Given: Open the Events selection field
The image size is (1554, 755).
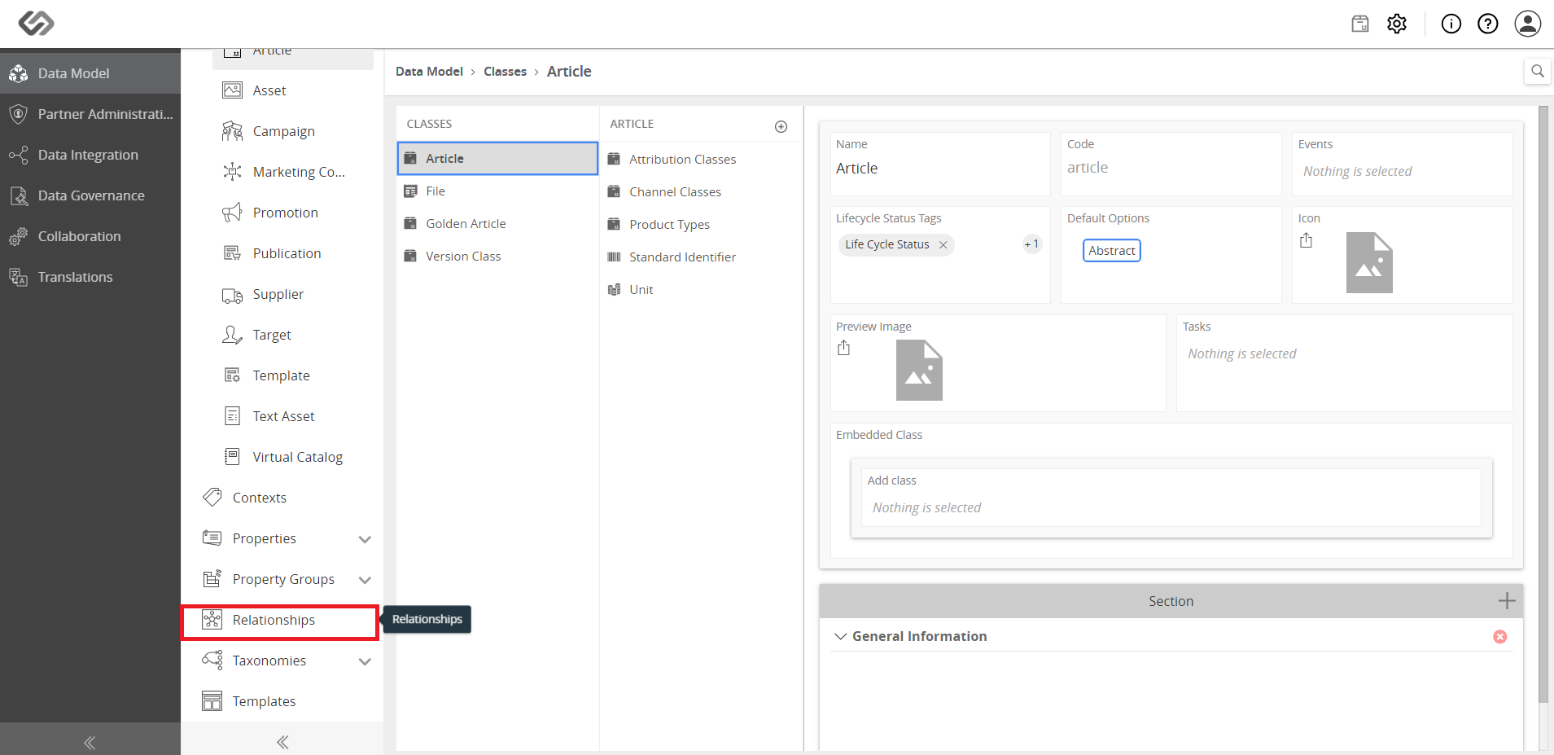Looking at the screenshot, I should 1402,171.
